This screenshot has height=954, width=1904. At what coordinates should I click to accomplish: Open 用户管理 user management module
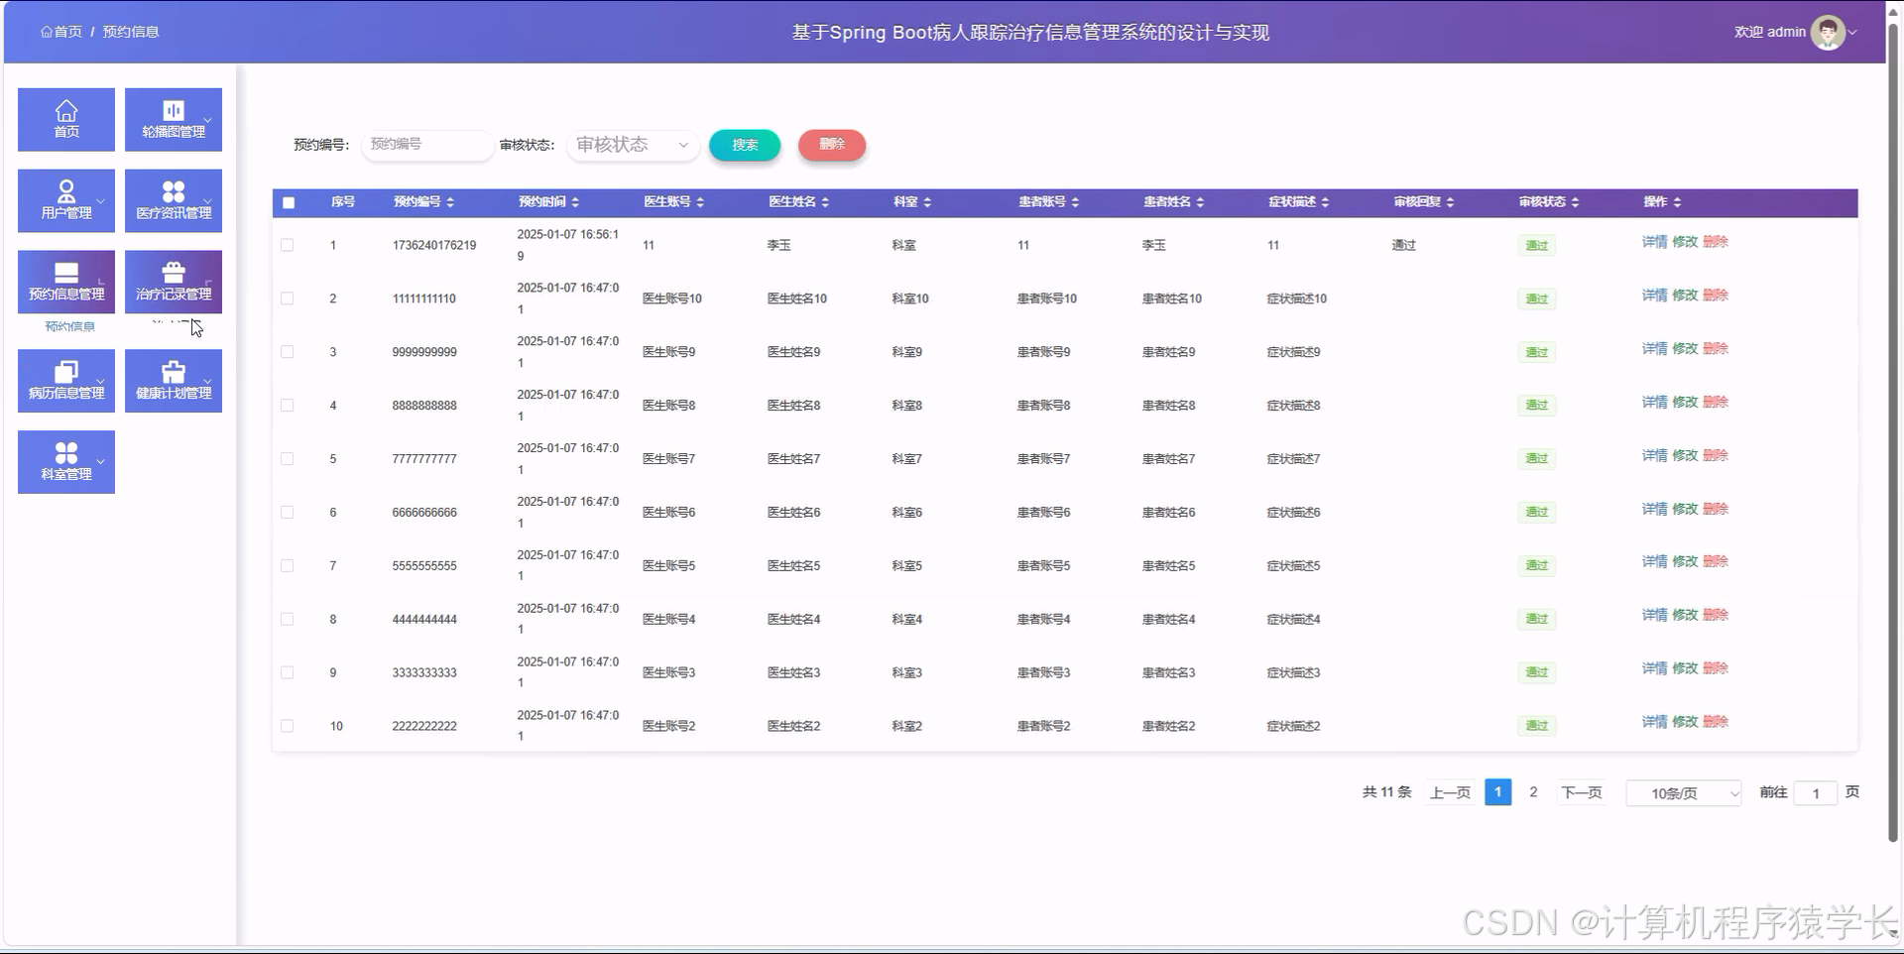point(65,200)
